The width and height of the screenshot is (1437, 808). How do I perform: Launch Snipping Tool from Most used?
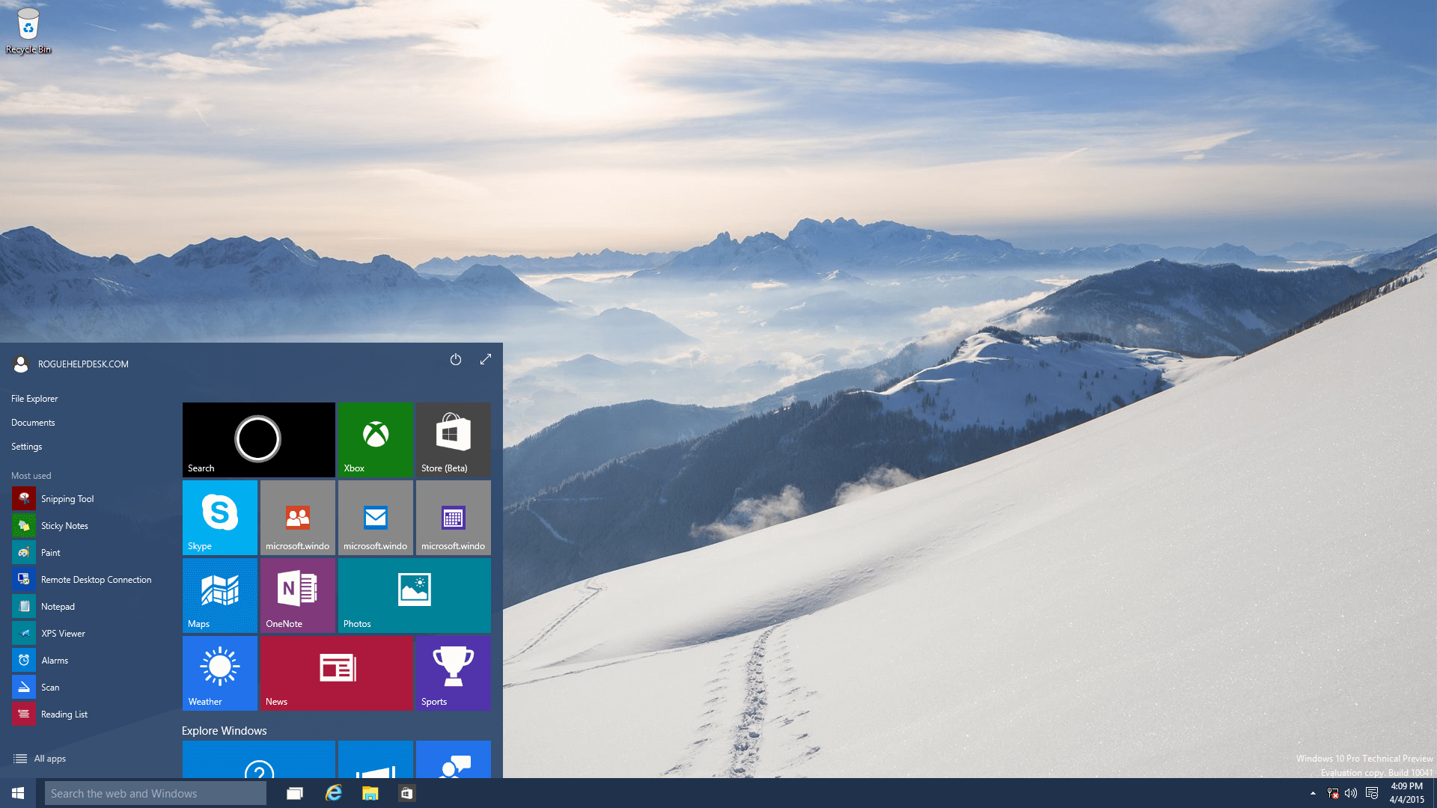(67, 499)
